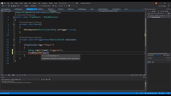Open the Debug configuration dropdown
The height and width of the screenshot is (96, 171).
tap(27, 6)
